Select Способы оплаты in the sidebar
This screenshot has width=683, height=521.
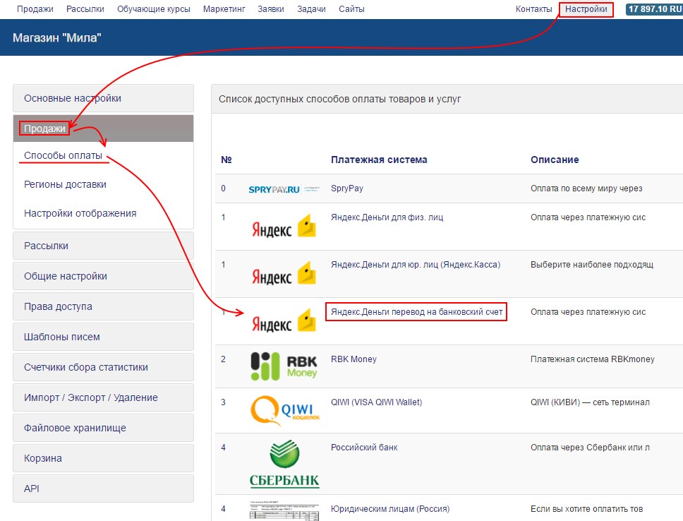pyautogui.click(x=63, y=155)
